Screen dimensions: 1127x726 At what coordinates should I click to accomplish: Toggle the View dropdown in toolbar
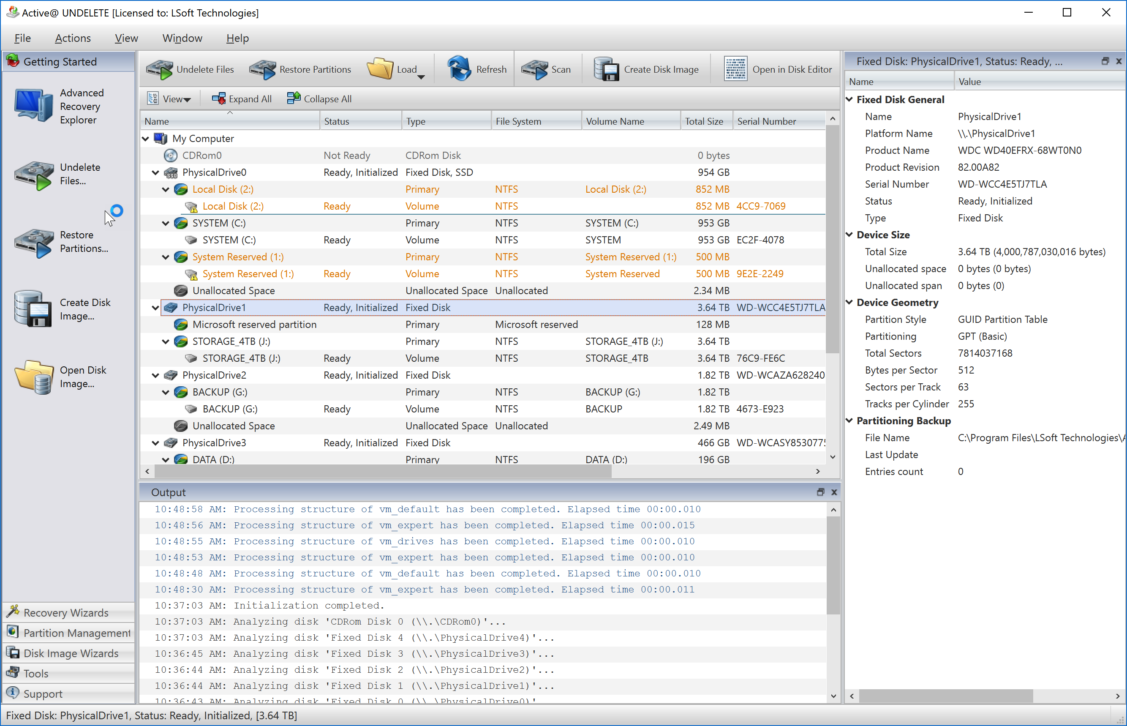click(x=169, y=98)
